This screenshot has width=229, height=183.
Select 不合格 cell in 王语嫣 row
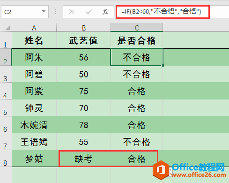click(x=137, y=142)
